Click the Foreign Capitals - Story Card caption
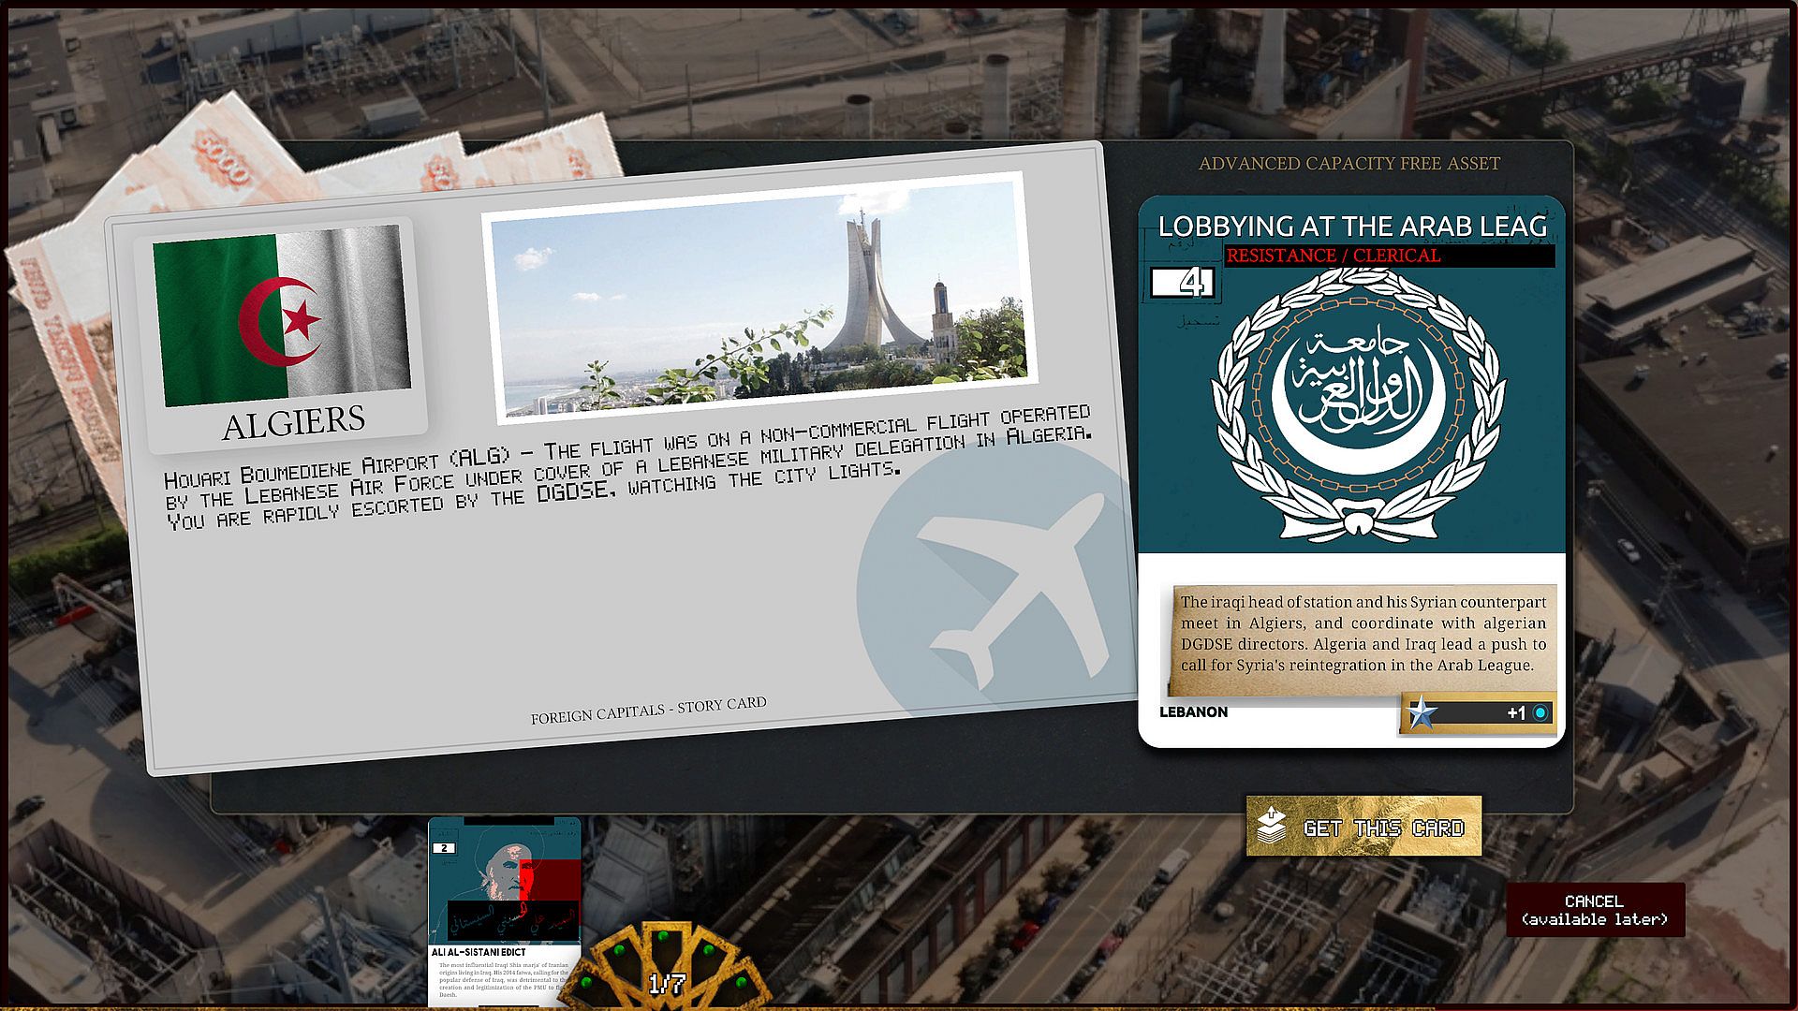 tap(648, 711)
